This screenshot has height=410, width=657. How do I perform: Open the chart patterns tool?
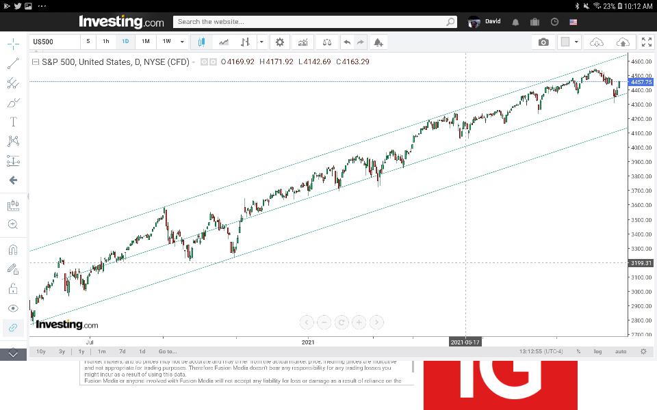pos(13,141)
